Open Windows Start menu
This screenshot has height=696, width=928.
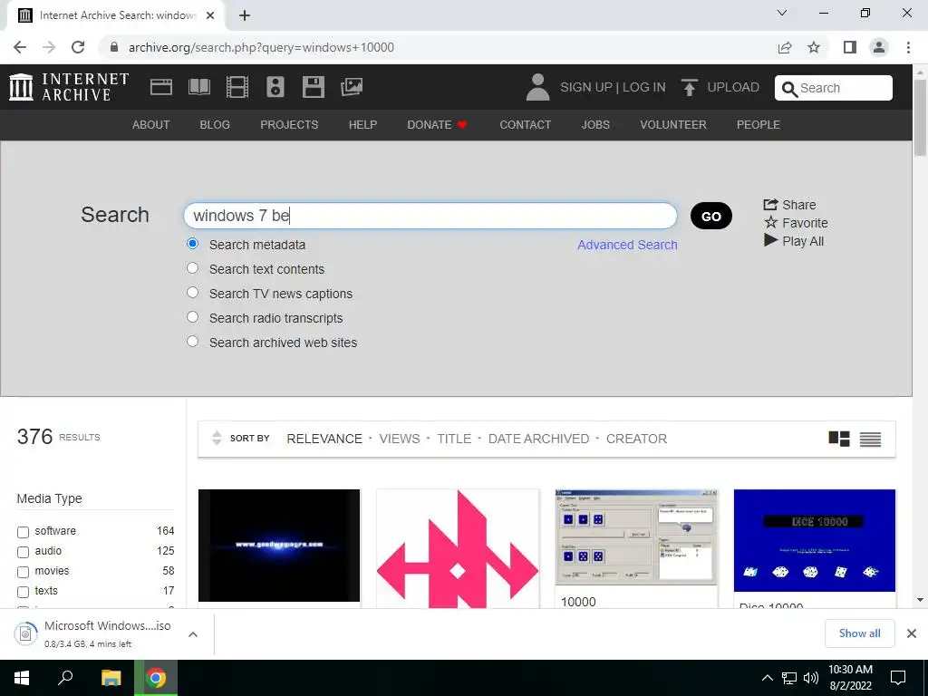tap(22, 678)
